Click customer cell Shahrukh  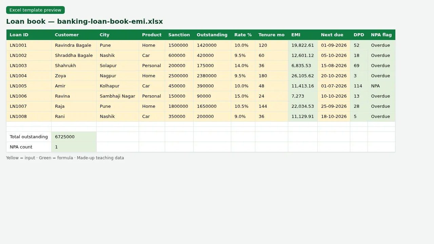click(x=74, y=66)
